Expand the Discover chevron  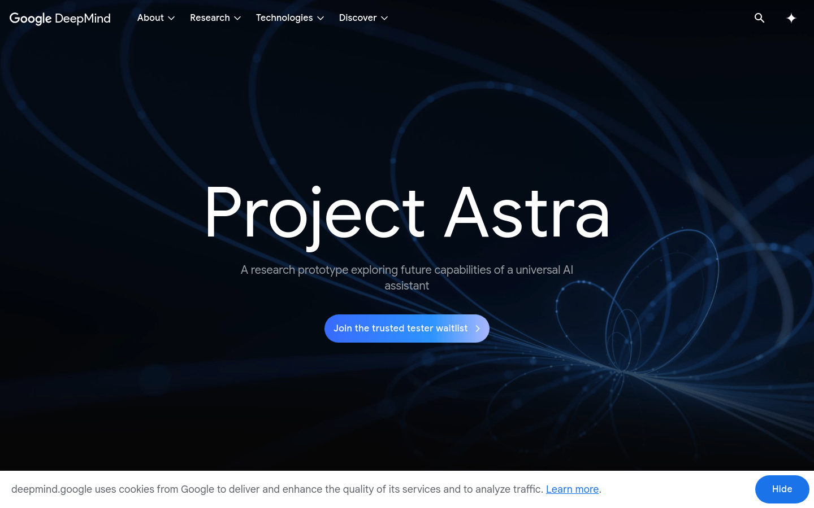pyautogui.click(x=384, y=18)
